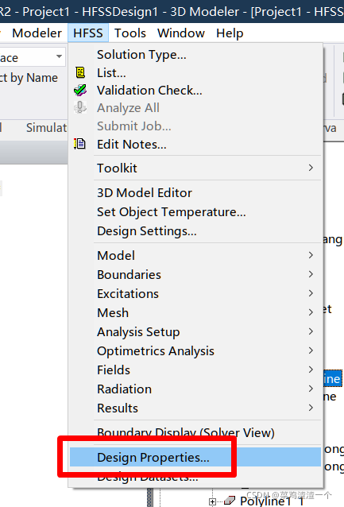Image resolution: width=344 pixels, height=507 pixels.
Task: Expand the Mesh submenu
Action: (x=195, y=312)
